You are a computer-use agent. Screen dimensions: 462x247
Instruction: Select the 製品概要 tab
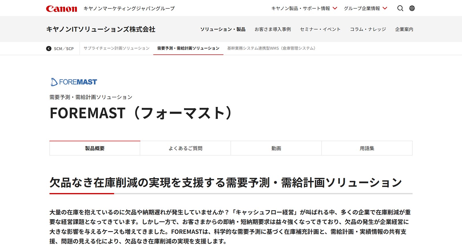(95, 148)
